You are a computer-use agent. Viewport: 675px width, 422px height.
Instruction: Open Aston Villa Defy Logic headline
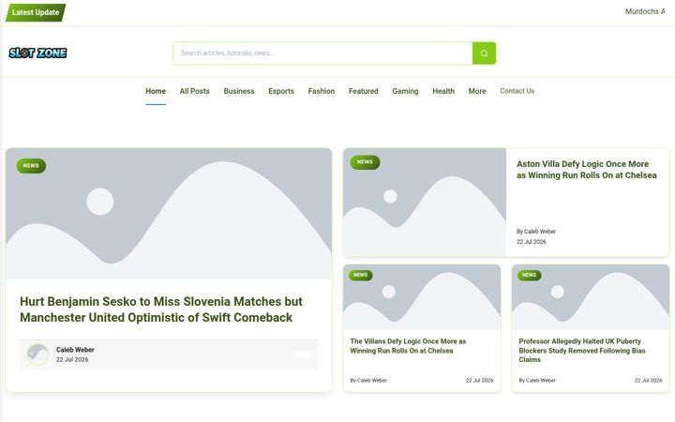coord(586,170)
